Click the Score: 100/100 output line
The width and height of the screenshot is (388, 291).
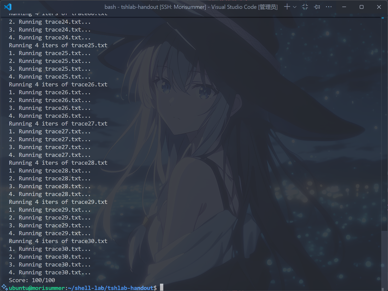click(x=32, y=280)
